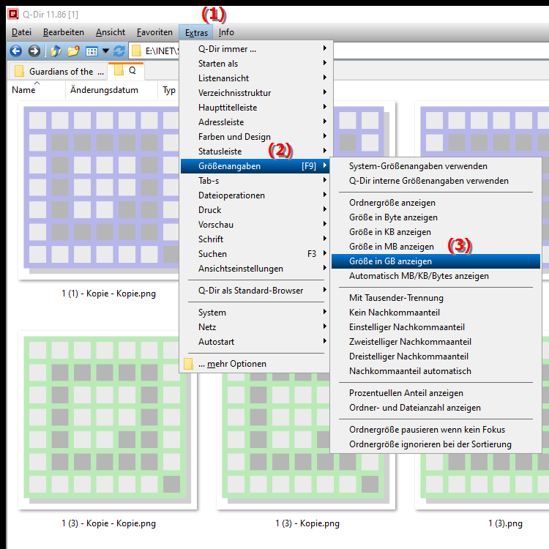Expand the Listenansicht submenu
The image size is (549, 549).
pyautogui.click(x=255, y=78)
